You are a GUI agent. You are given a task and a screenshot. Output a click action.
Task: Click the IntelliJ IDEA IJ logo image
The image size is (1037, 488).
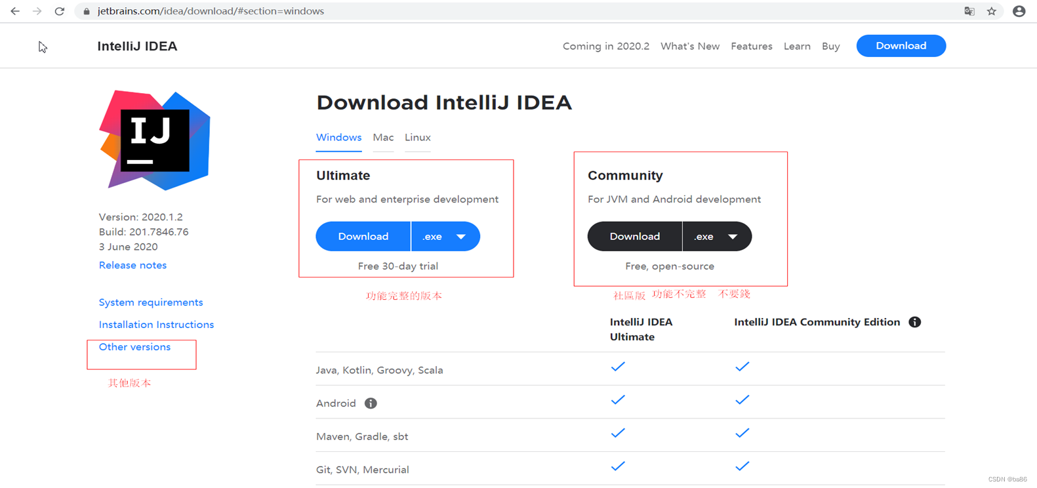click(x=155, y=140)
